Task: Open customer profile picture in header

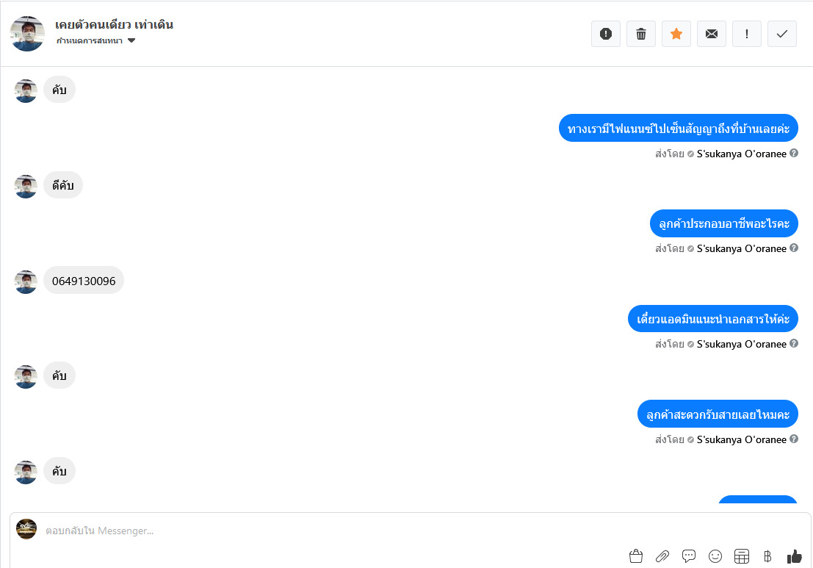Action: 27,34
